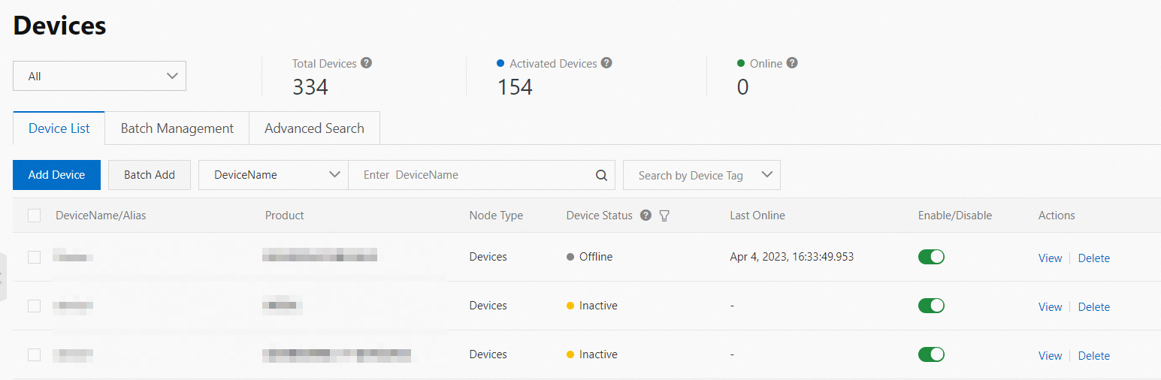Screen dimensions: 1161x380
Task: Click the search magnifier icon
Action: (601, 175)
